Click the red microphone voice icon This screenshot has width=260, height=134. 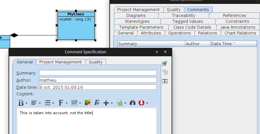(x=141, y=103)
